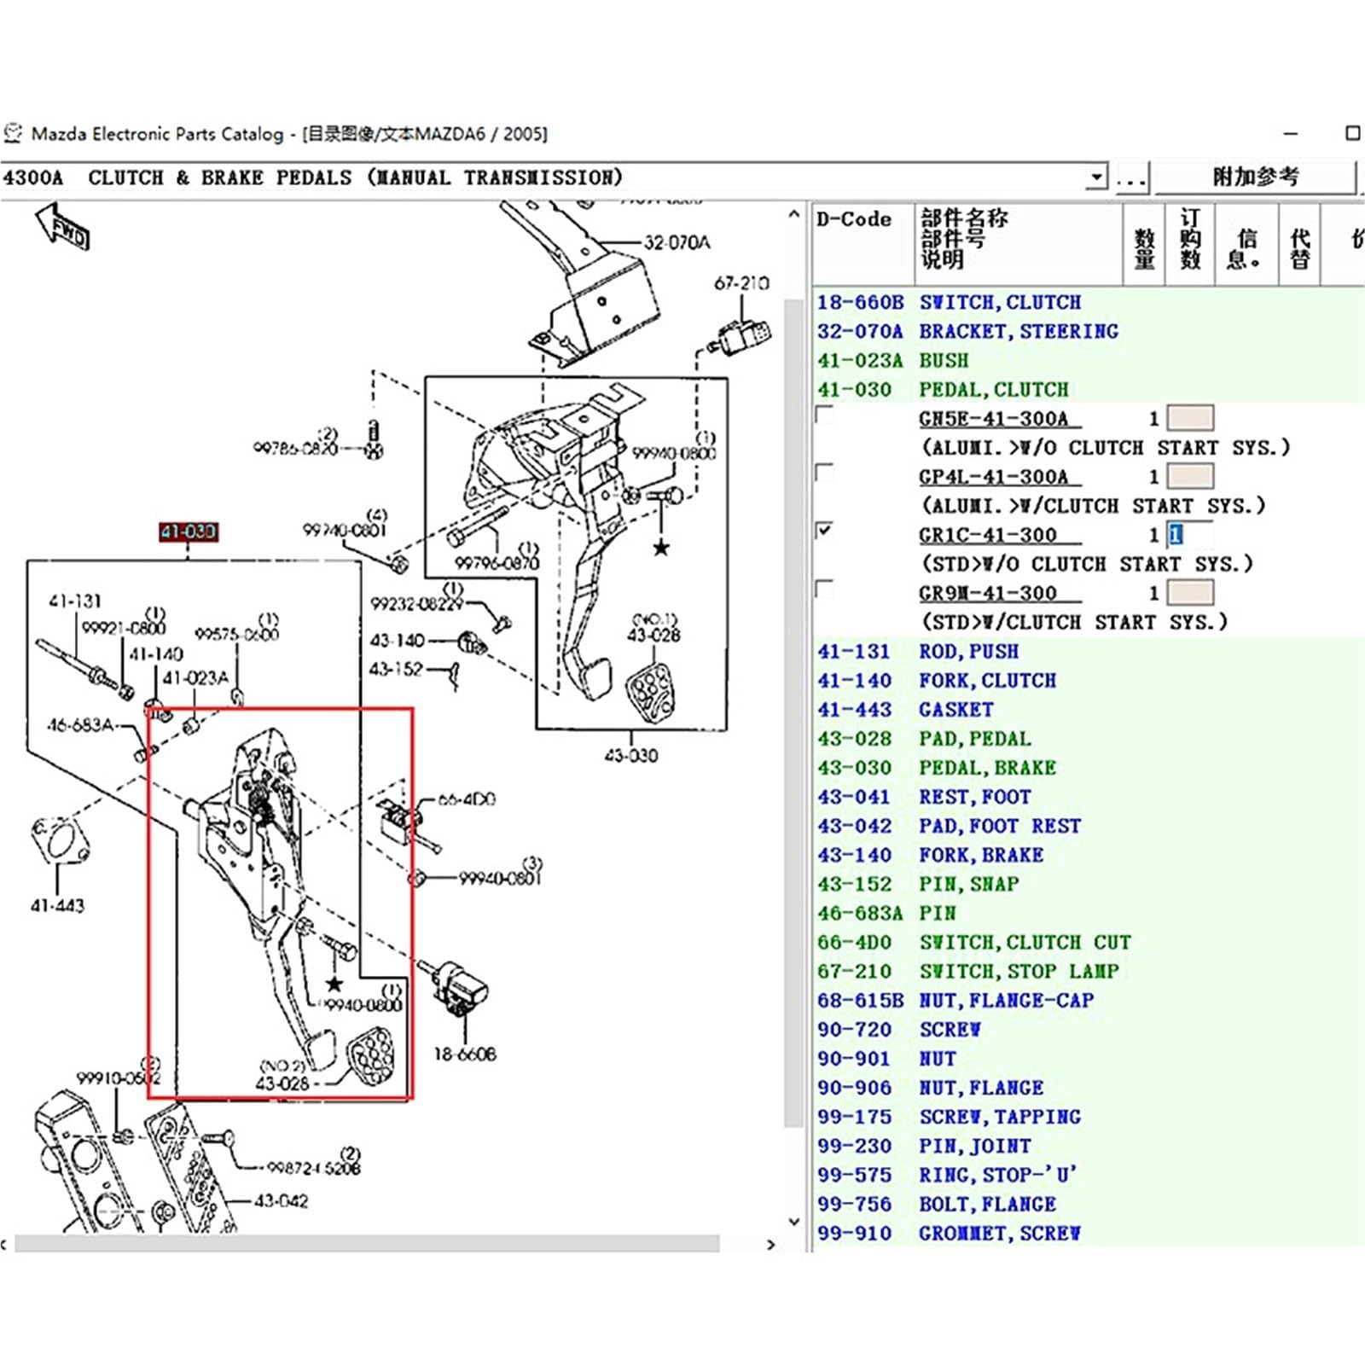Select the 41-443 GASKET list row

1089,709
